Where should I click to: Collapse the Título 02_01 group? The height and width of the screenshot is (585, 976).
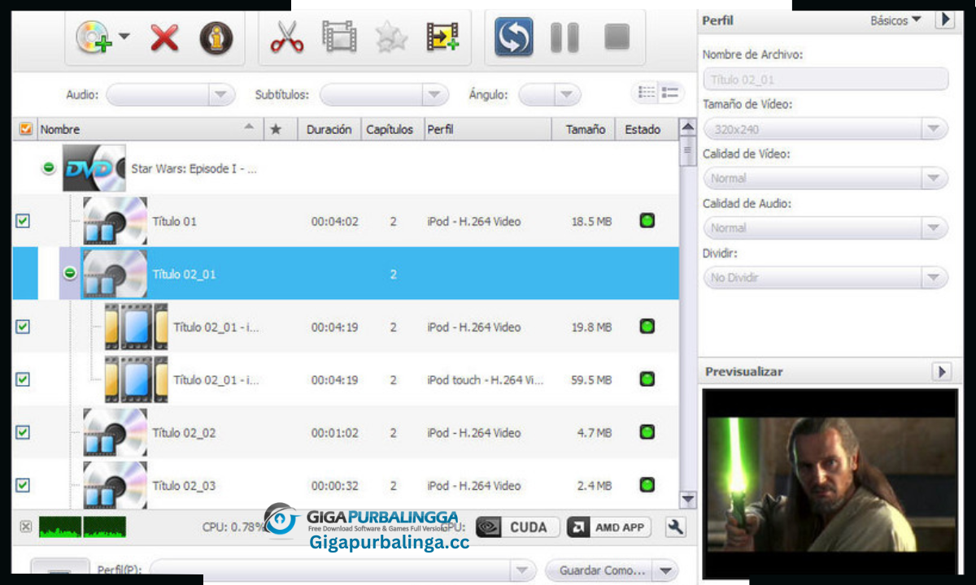click(70, 274)
